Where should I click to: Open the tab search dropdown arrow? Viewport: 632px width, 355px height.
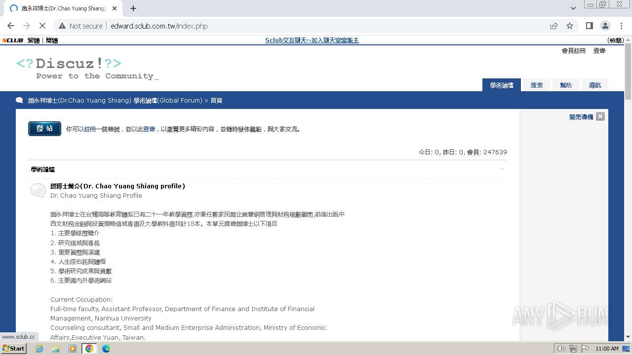click(573, 8)
